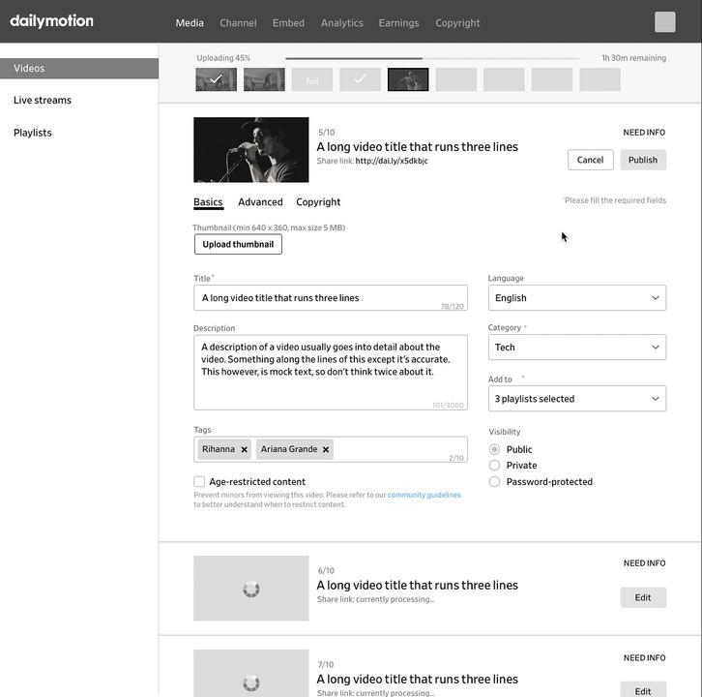Click the 5/10 video title heading
This screenshot has width=702, height=697.
pyautogui.click(x=418, y=147)
